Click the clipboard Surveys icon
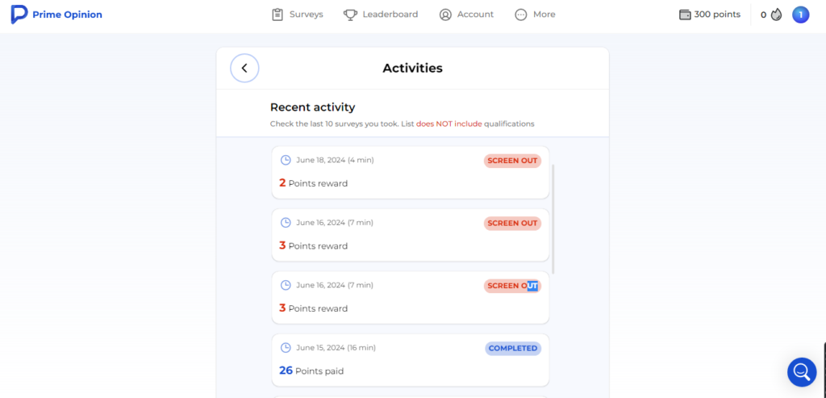826x398 pixels. pos(277,15)
